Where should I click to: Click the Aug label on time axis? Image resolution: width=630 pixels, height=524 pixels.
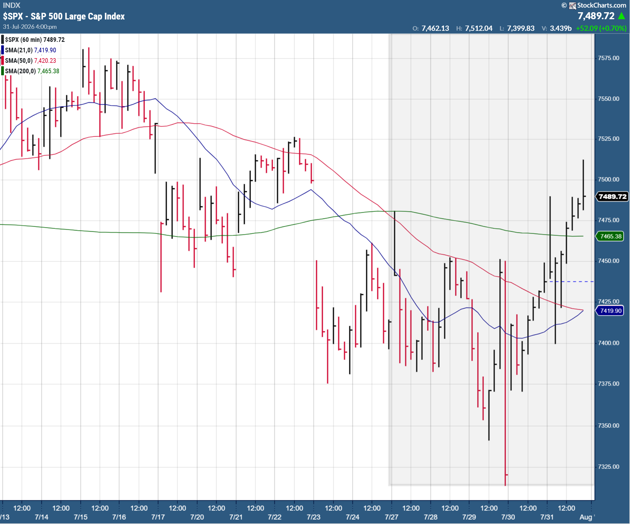point(585,517)
